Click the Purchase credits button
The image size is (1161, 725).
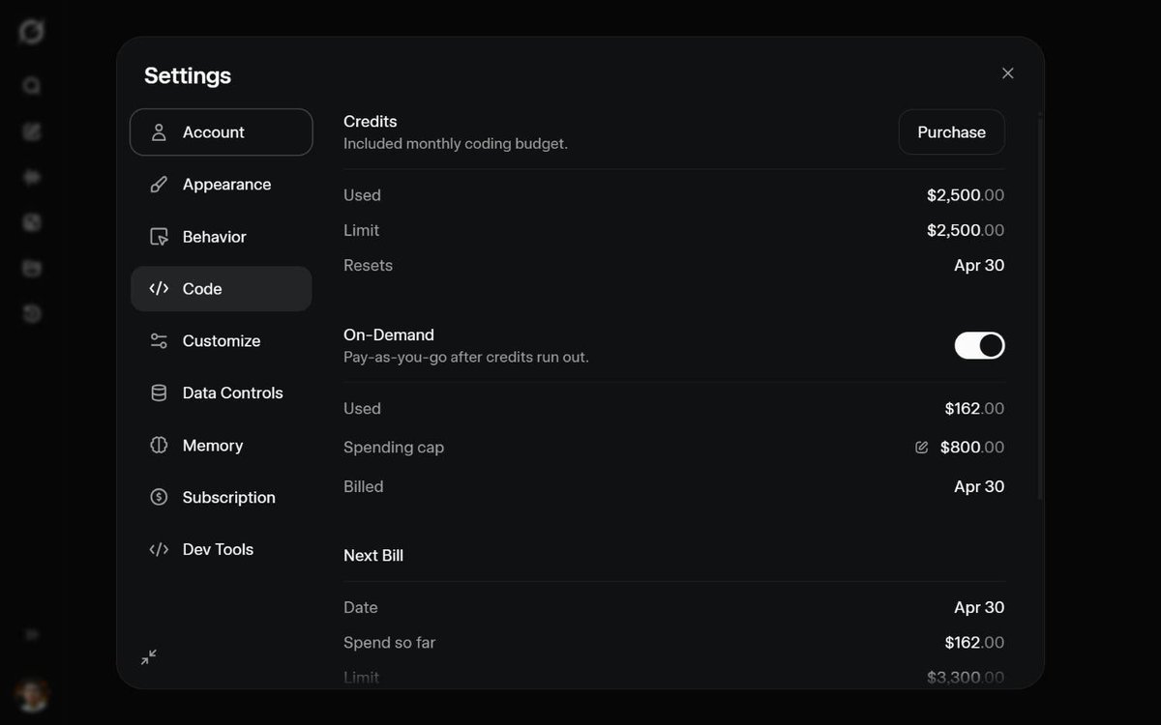pyautogui.click(x=951, y=132)
